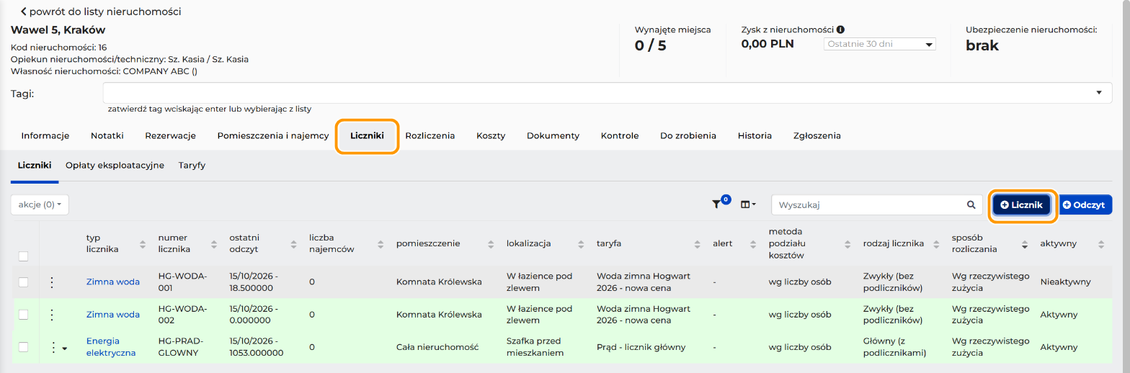Click the search magnifier icon
Screen dimensions: 1130x373
[971, 205]
